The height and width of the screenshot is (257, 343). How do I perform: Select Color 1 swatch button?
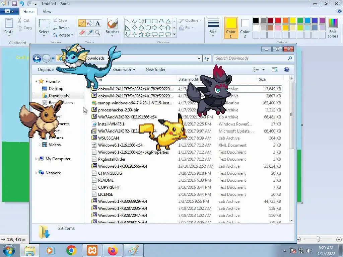[x=231, y=28]
